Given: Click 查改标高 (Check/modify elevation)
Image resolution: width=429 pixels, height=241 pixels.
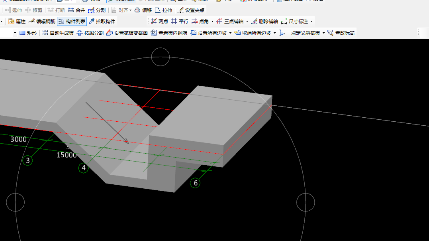Looking at the screenshot, I should [x=341, y=33].
